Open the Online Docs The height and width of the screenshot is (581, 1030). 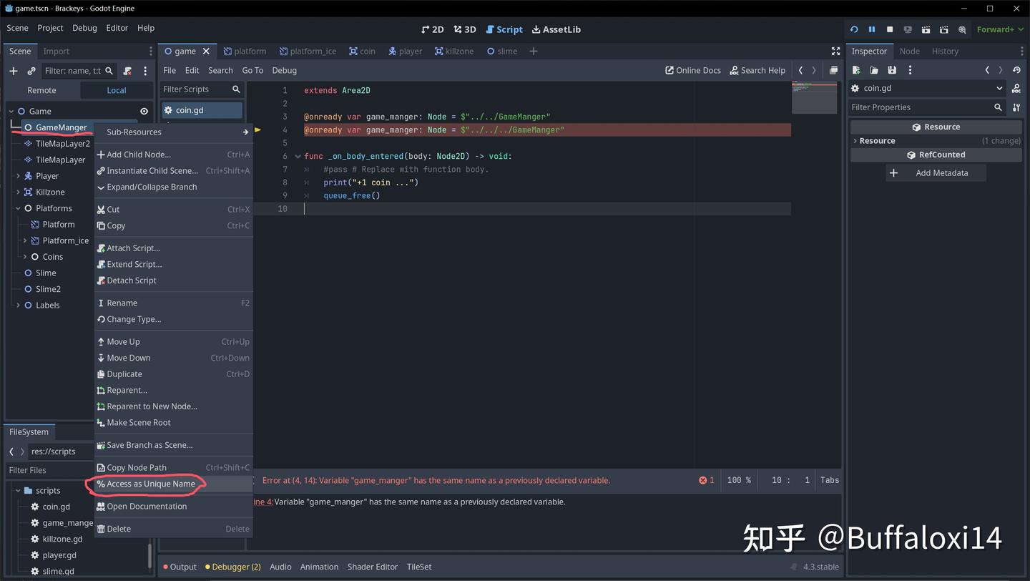(692, 70)
